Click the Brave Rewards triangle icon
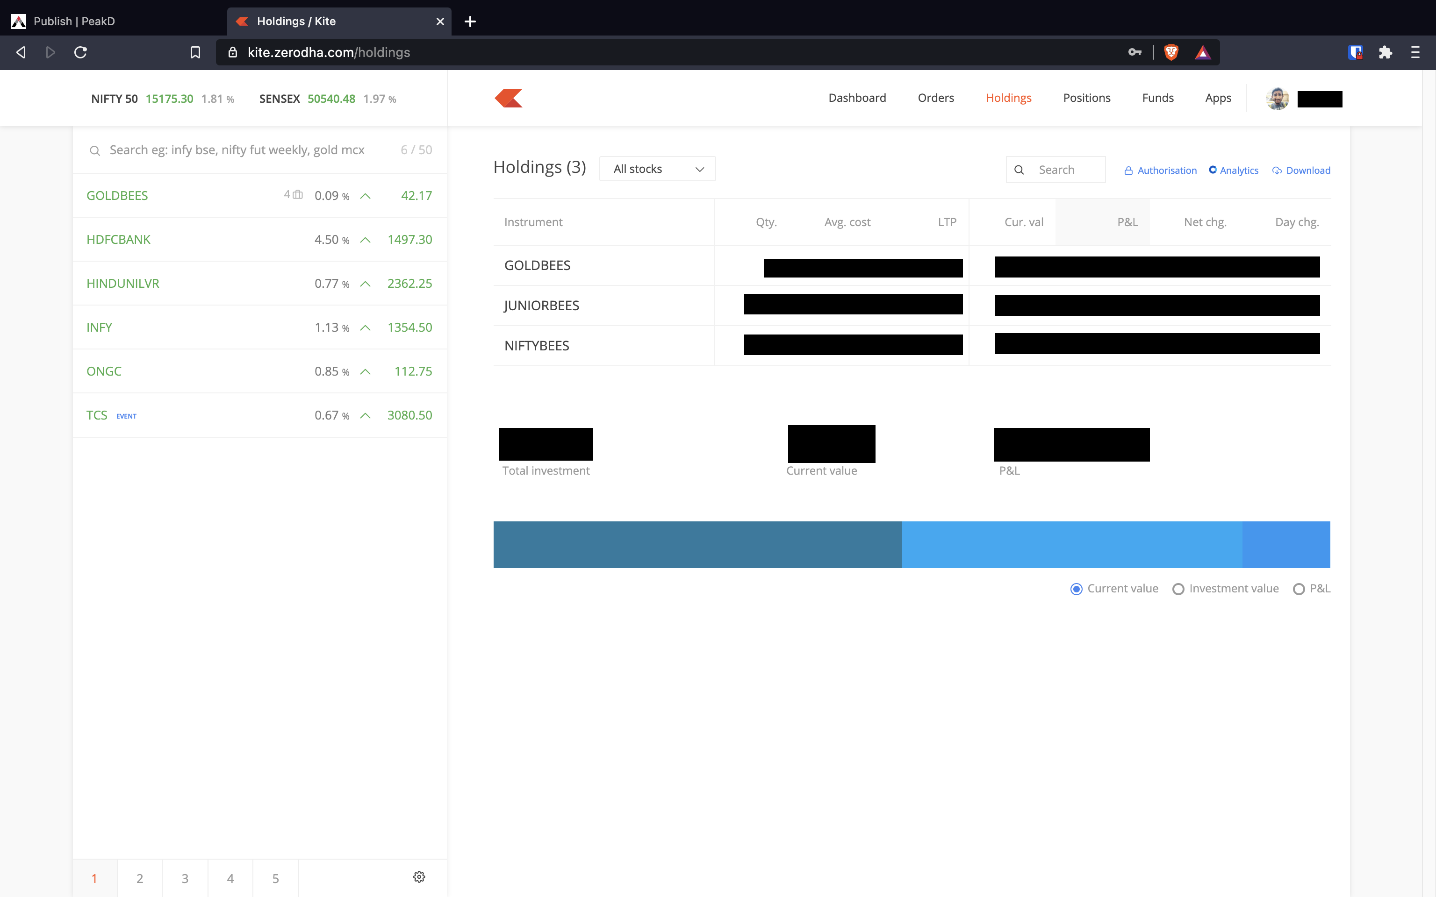The image size is (1436, 897). pos(1203,52)
